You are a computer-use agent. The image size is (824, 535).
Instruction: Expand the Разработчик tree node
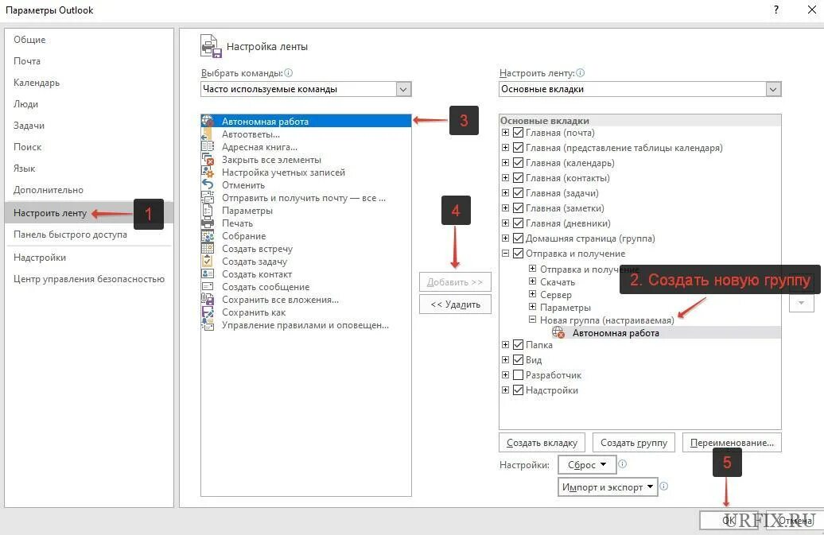(505, 375)
